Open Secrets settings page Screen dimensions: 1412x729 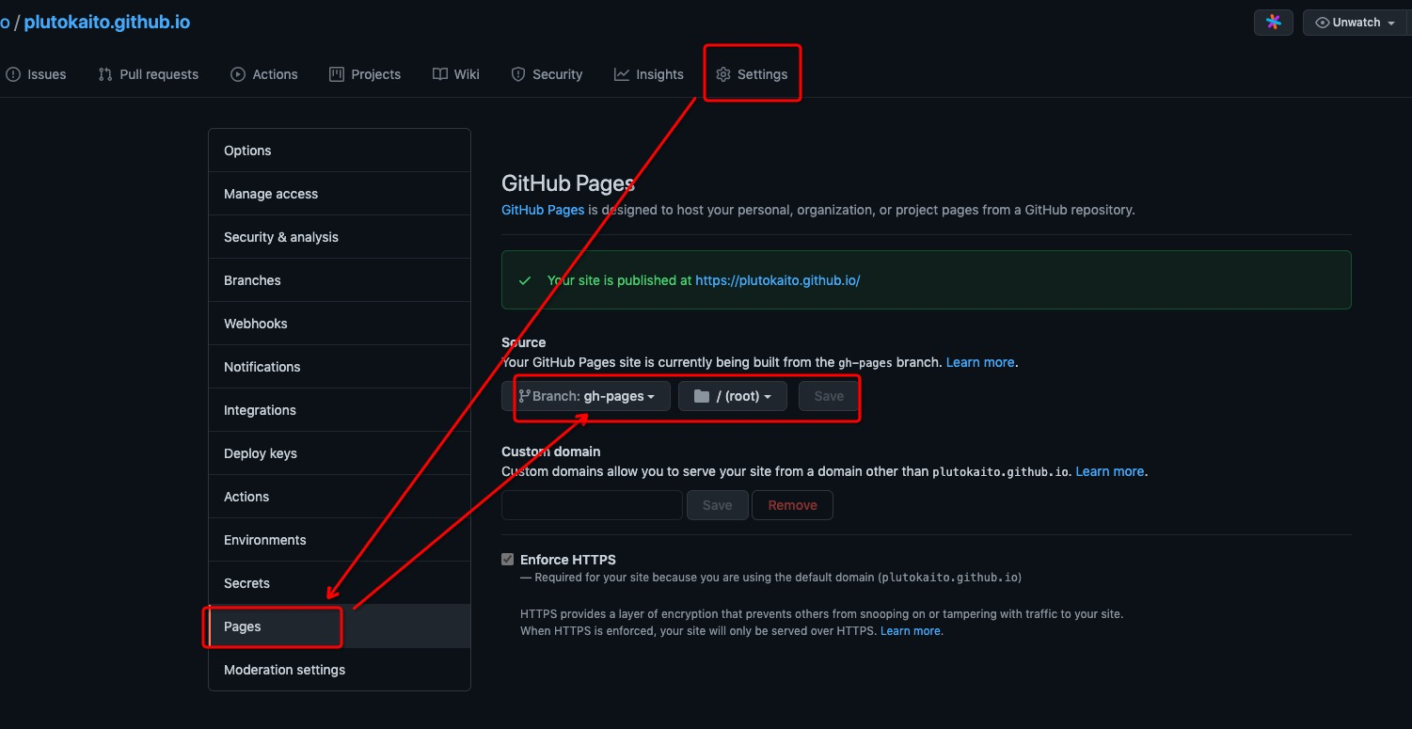click(340, 583)
